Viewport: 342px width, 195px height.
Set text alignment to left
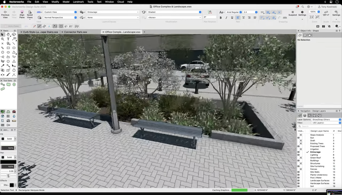coord(238,18)
